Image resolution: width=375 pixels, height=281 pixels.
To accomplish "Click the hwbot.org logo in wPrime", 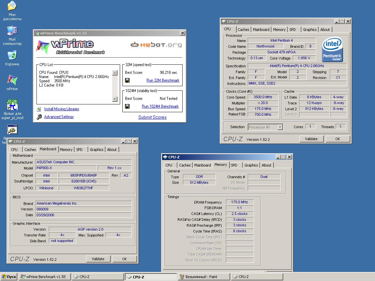I will tap(156, 45).
